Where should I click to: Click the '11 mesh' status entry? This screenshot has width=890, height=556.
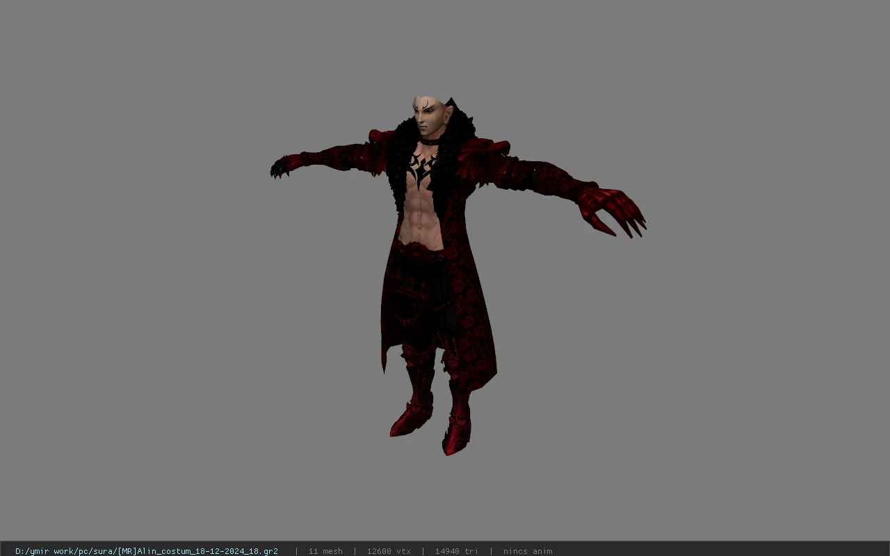[x=325, y=551]
